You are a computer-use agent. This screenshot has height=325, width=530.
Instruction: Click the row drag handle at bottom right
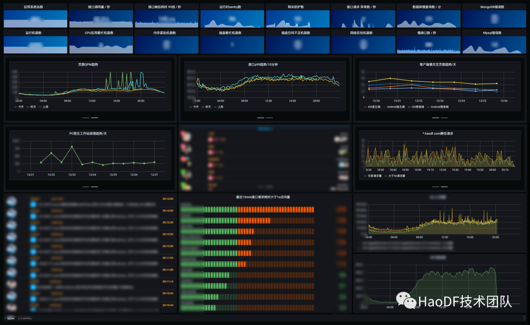point(524,318)
